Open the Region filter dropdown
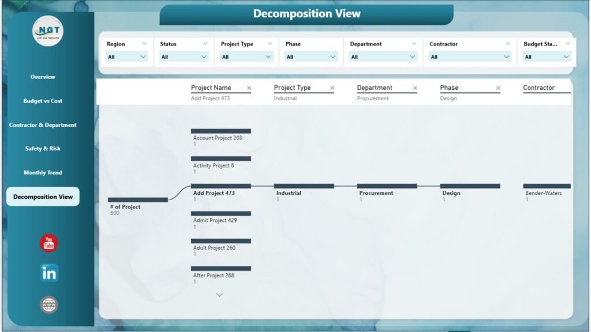 143,56
